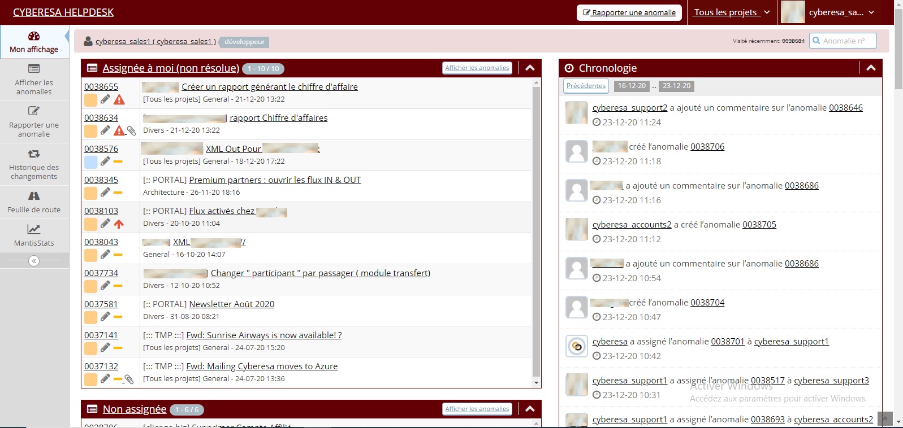Click Afficher les anomalies in Non assignée
The image size is (903, 428).
[477, 409]
